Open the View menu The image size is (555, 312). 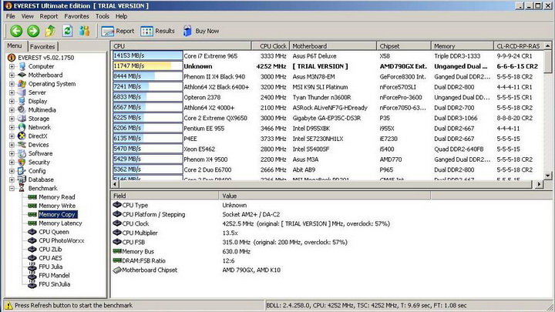point(27,16)
